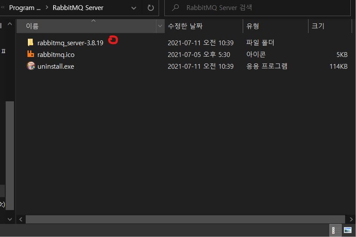Sort by 수정한 날짜 column header
Image resolution: width=356 pixels, height=237 pixels.
pos(203,26)
